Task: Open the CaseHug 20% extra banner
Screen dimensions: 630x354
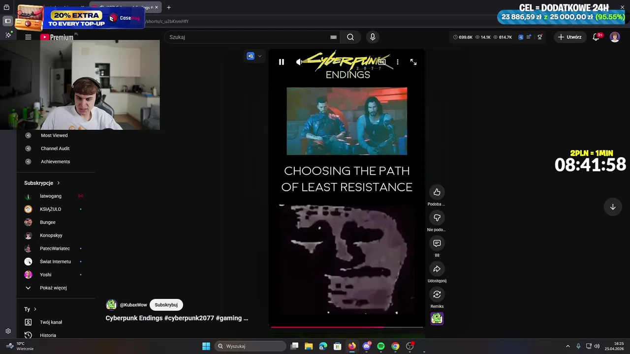Action: pyautogui.click(x=80, y=18)
